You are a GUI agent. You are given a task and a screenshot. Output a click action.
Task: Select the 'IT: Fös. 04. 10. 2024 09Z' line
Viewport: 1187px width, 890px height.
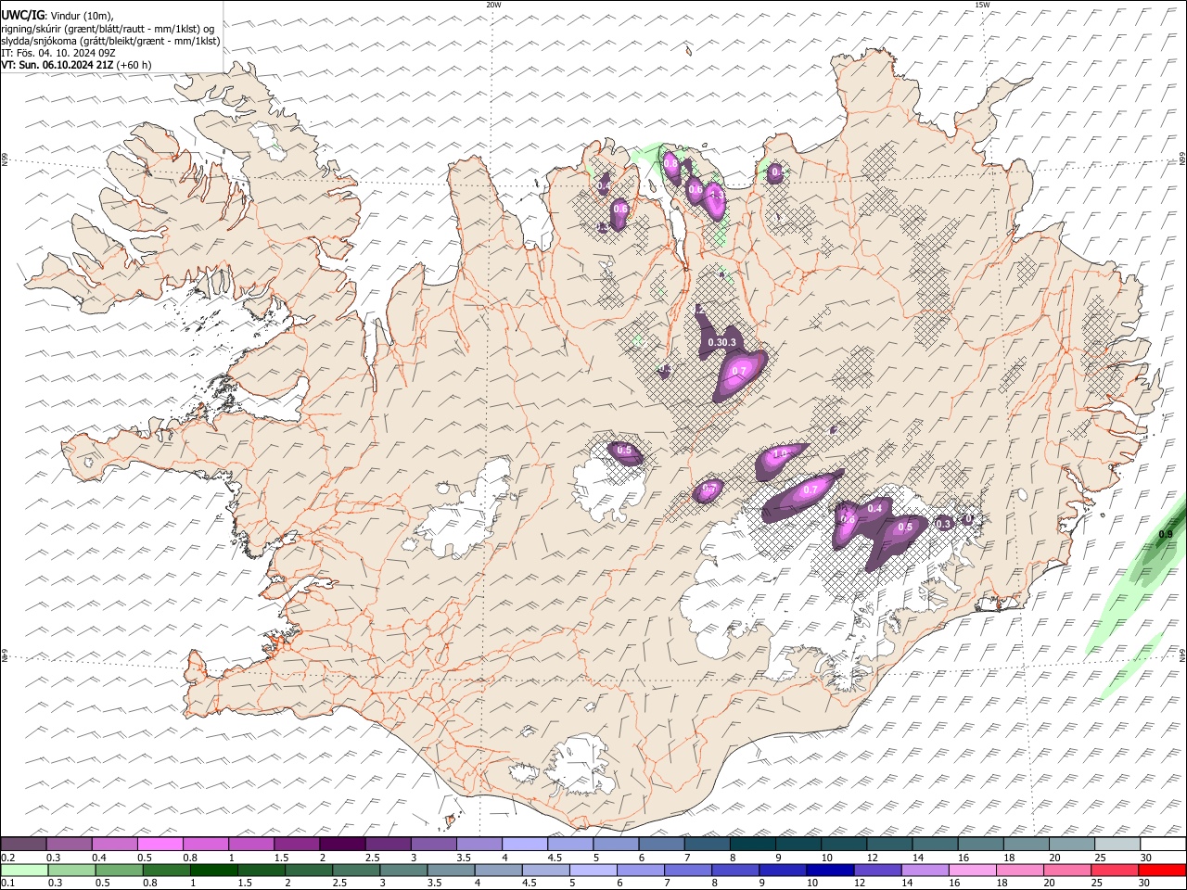(x=58, y=53)
